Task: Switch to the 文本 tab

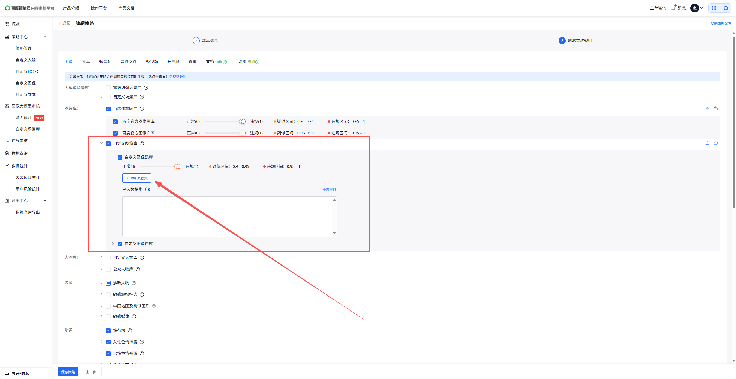Action: tap(86, 62)
